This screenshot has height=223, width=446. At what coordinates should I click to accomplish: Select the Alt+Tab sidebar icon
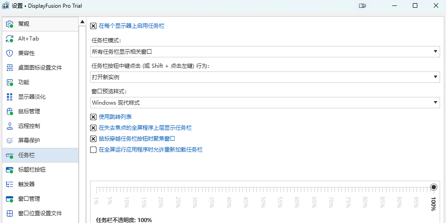pyautogui.click(x=10, y=39)
